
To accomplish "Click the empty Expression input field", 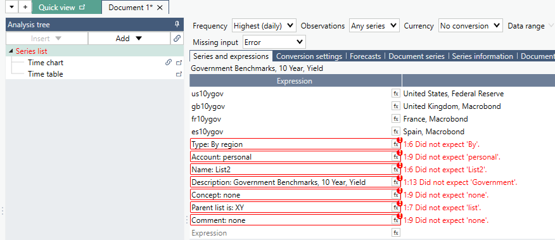I will tap(290, 233).
